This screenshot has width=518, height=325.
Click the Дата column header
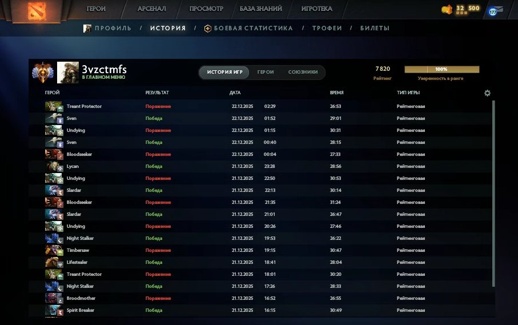point(235,93)
